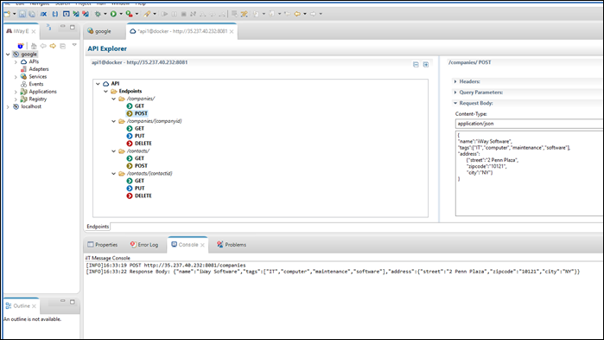This screenshot has height=340, width=604.
Task: Expand the Services tree node
Action: tap(16, 77)
